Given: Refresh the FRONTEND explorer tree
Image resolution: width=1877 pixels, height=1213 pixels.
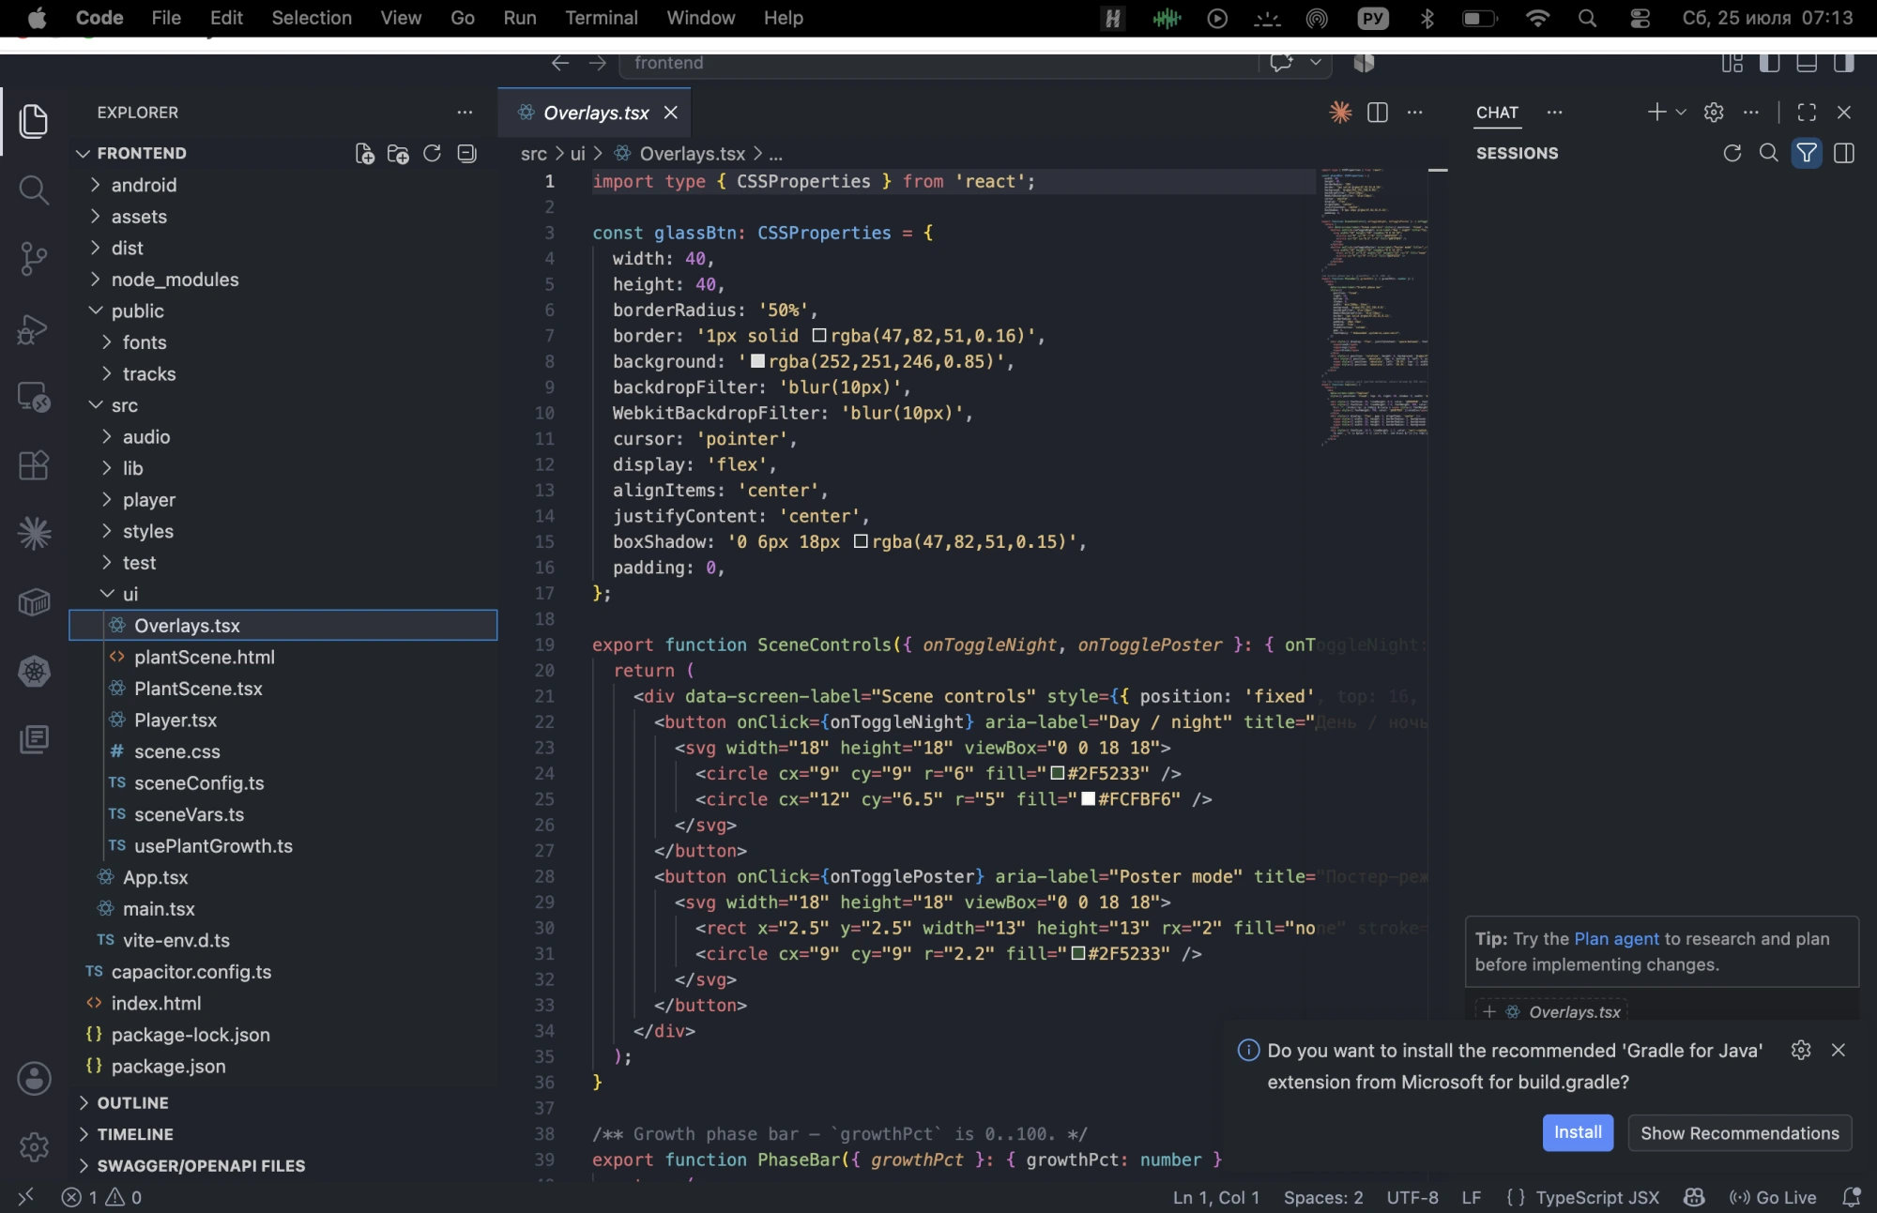Looking at the screenshot, I should (x=432, y=153).
